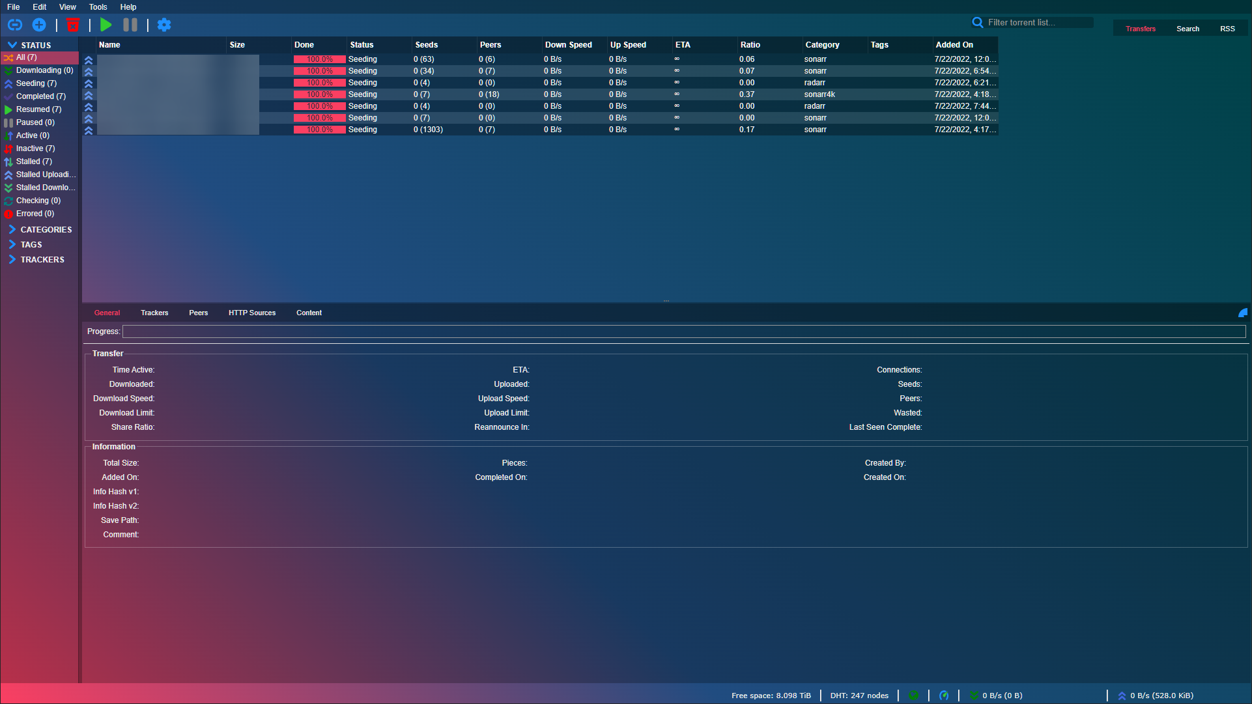Filter by Paused (0)
Viewport: 1252px width, 704px height.
click(40, 122)
